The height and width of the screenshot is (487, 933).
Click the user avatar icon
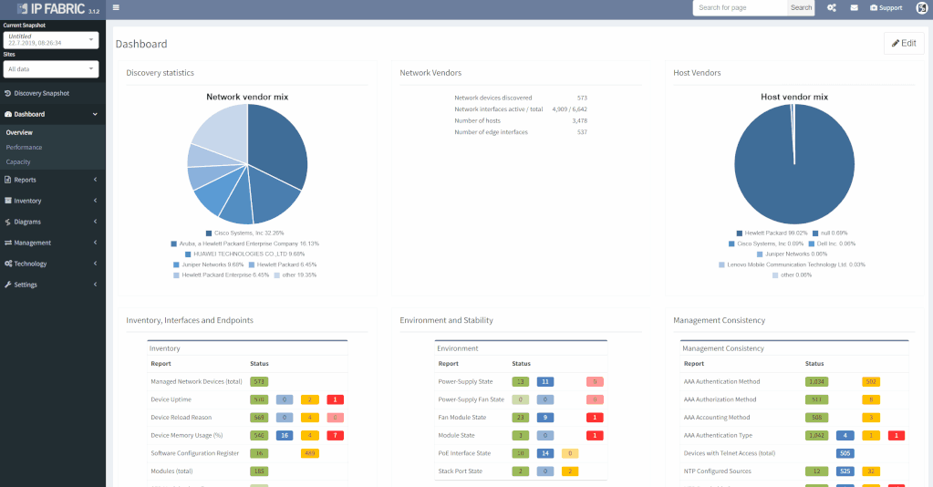pos(921,8)
